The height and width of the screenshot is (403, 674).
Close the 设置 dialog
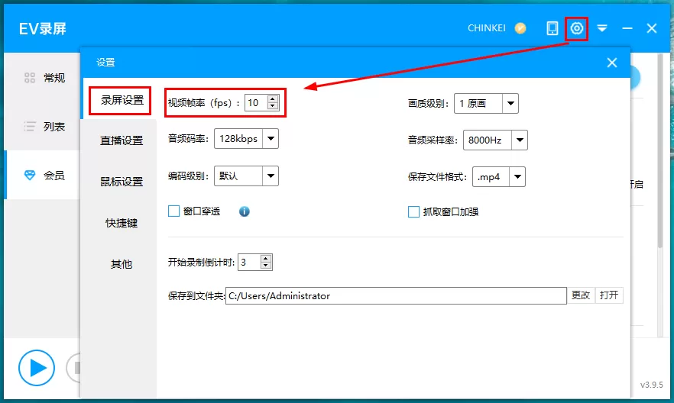(x=611, y=63)
